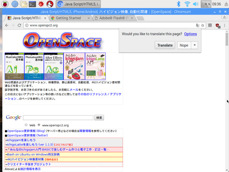
Task: Click the 検索 search button
Action: click(99, 118)
